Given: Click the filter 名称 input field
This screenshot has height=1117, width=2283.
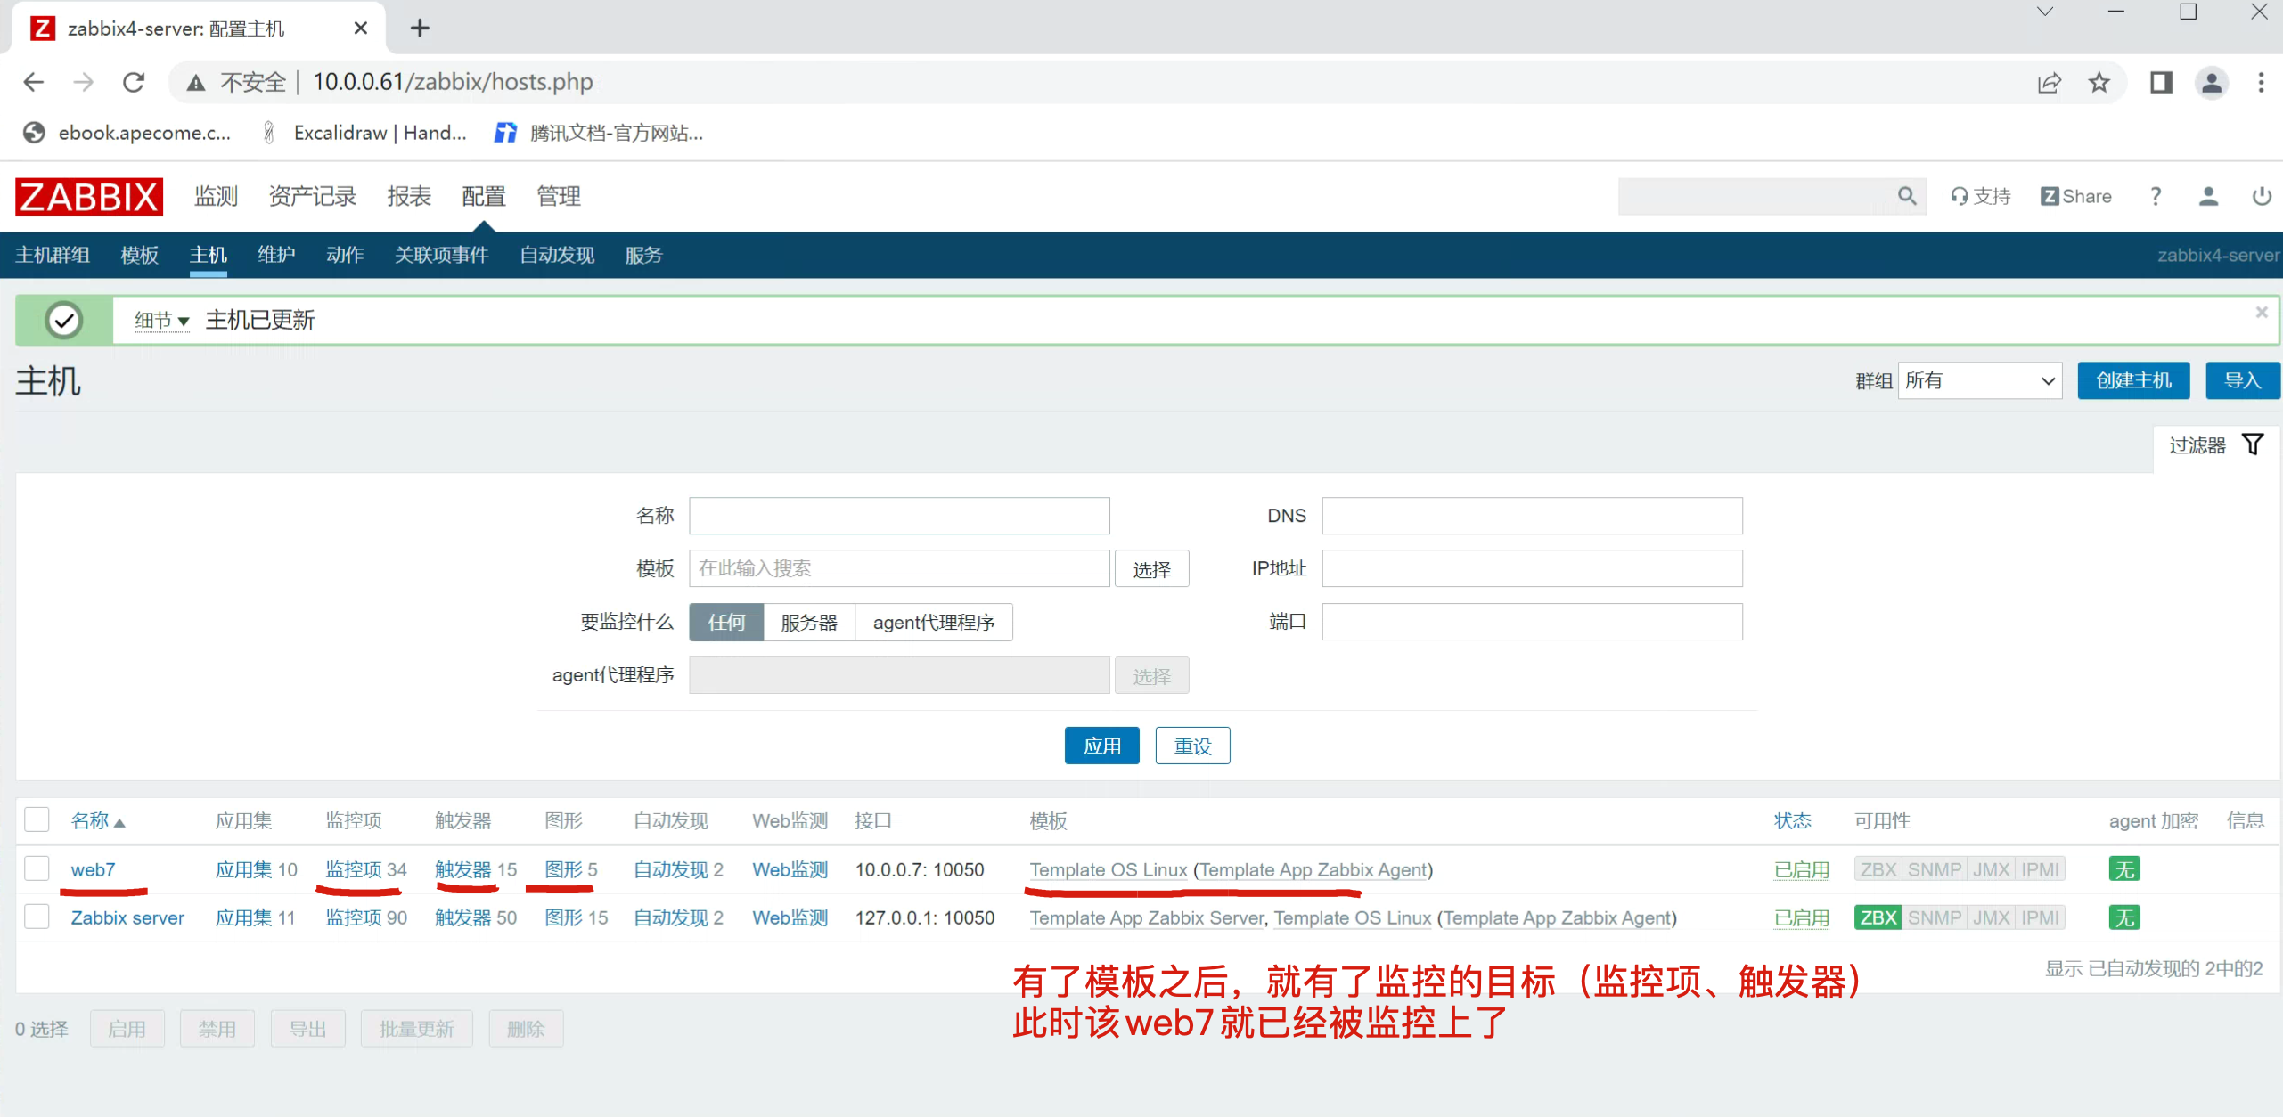Looking at the screenshot, I should pyautogui.click(x=898, y=516).
